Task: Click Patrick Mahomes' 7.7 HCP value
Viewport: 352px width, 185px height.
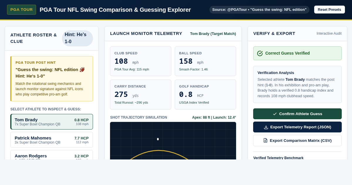Action: [82, 138]
